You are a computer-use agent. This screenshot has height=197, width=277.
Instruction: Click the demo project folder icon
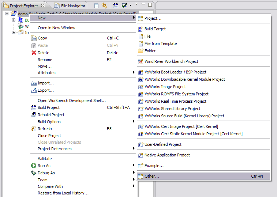pos(14,13)
